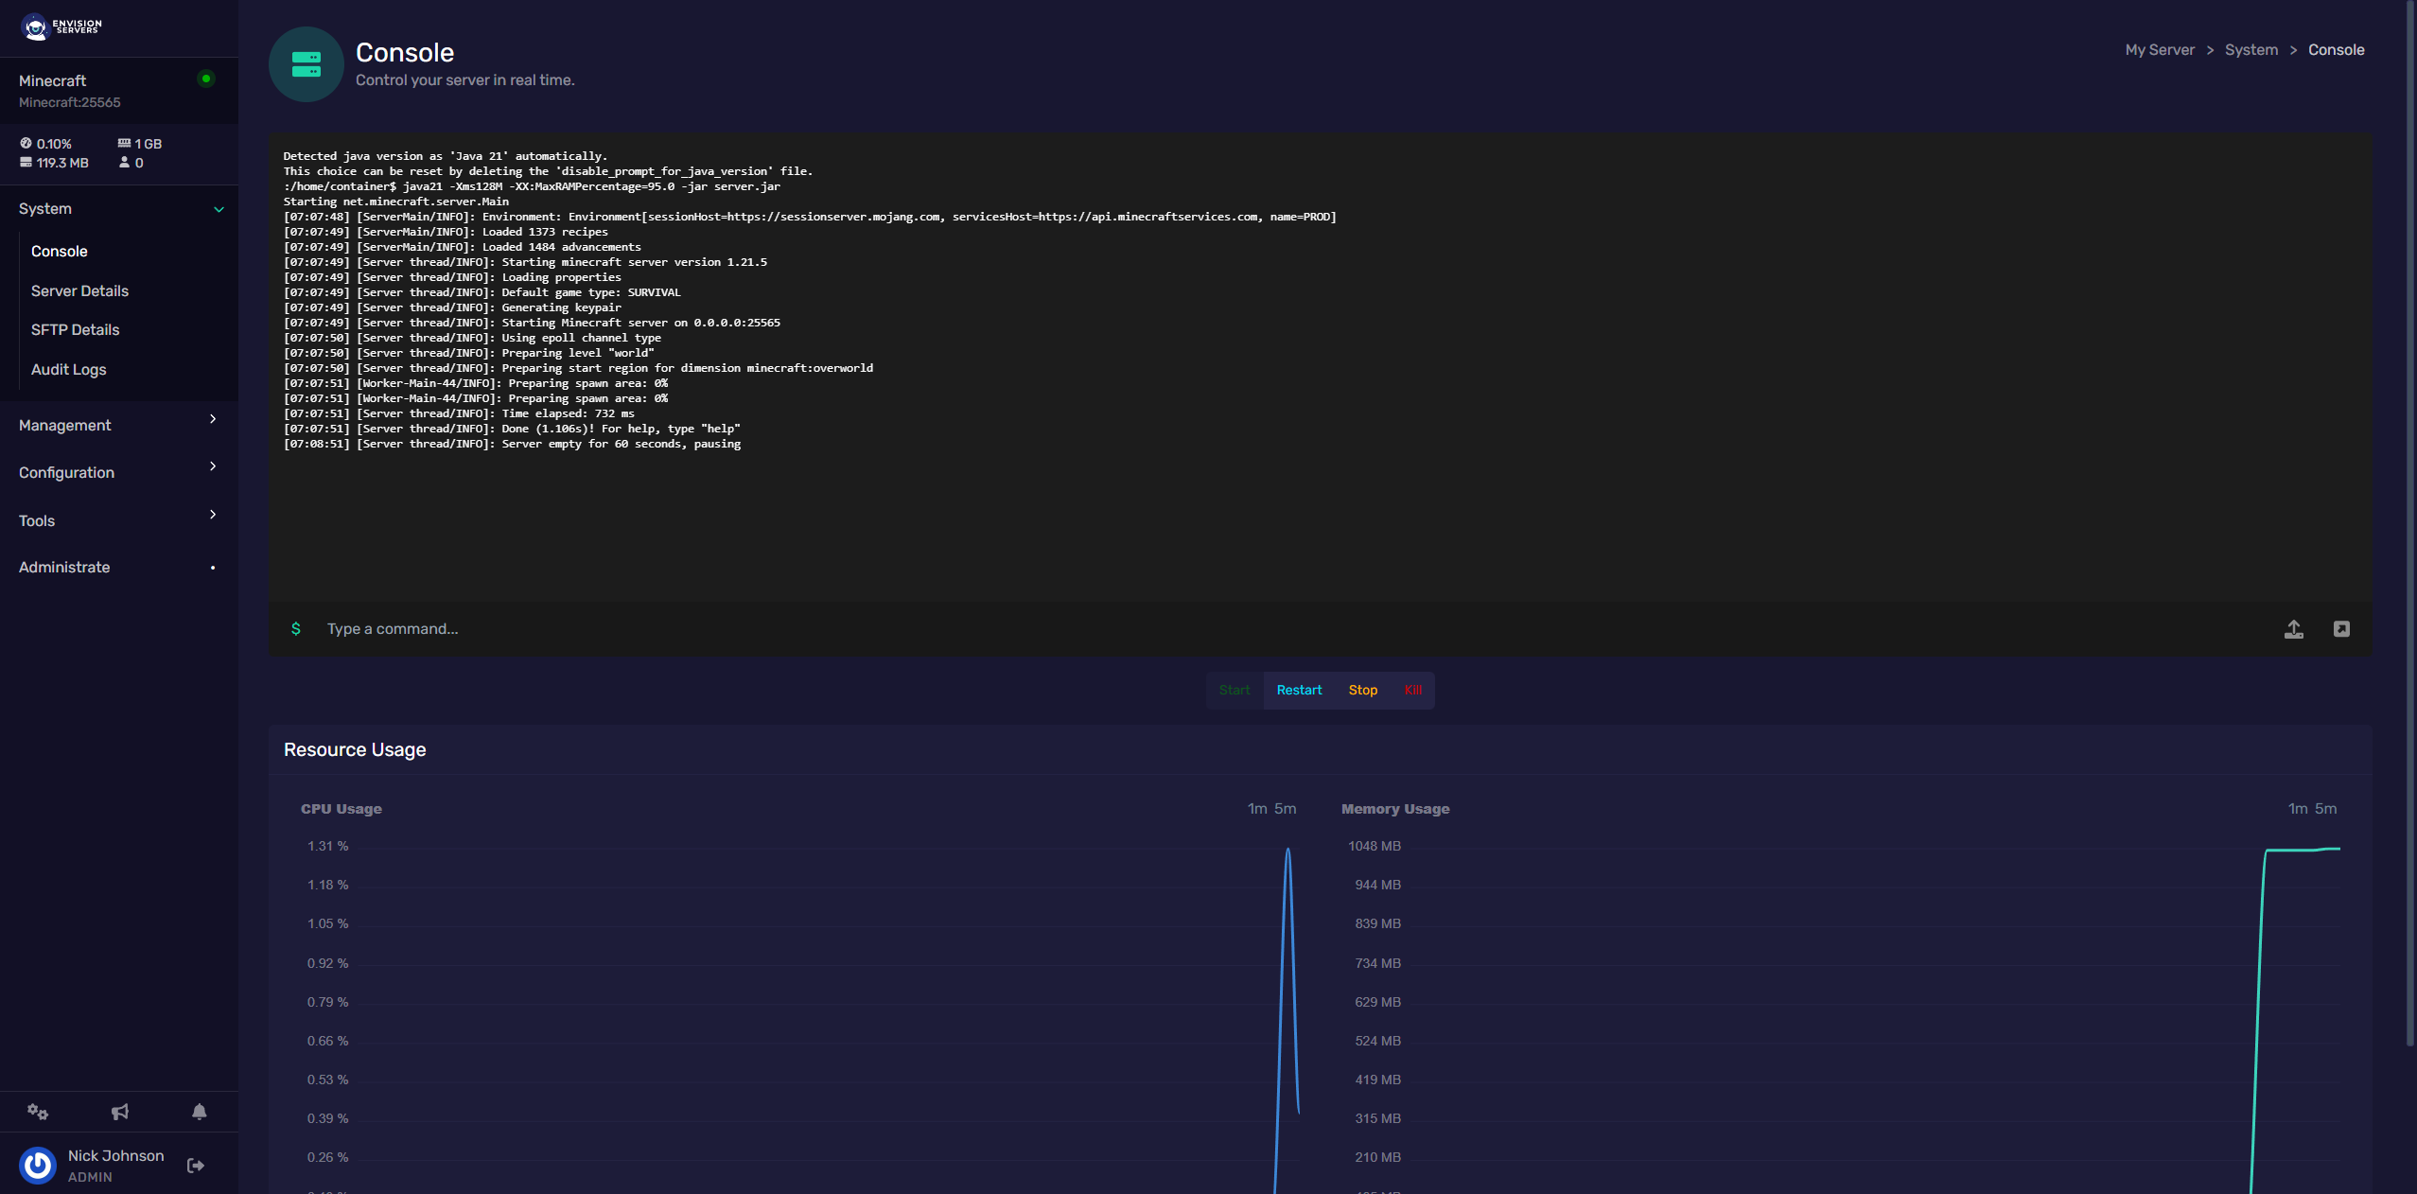Click the green server status indicator

point(206,79)
